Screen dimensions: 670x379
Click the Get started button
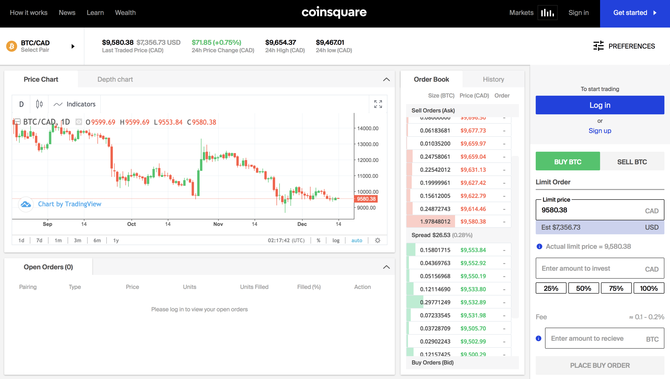pos(635,13)
